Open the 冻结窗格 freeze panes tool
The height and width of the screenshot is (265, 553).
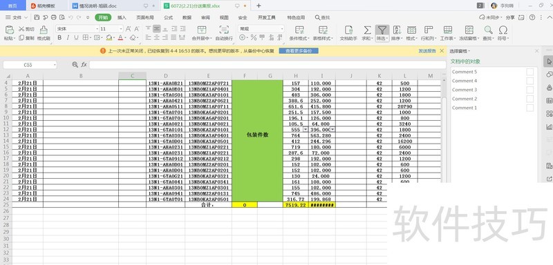[x=469, y=33]
